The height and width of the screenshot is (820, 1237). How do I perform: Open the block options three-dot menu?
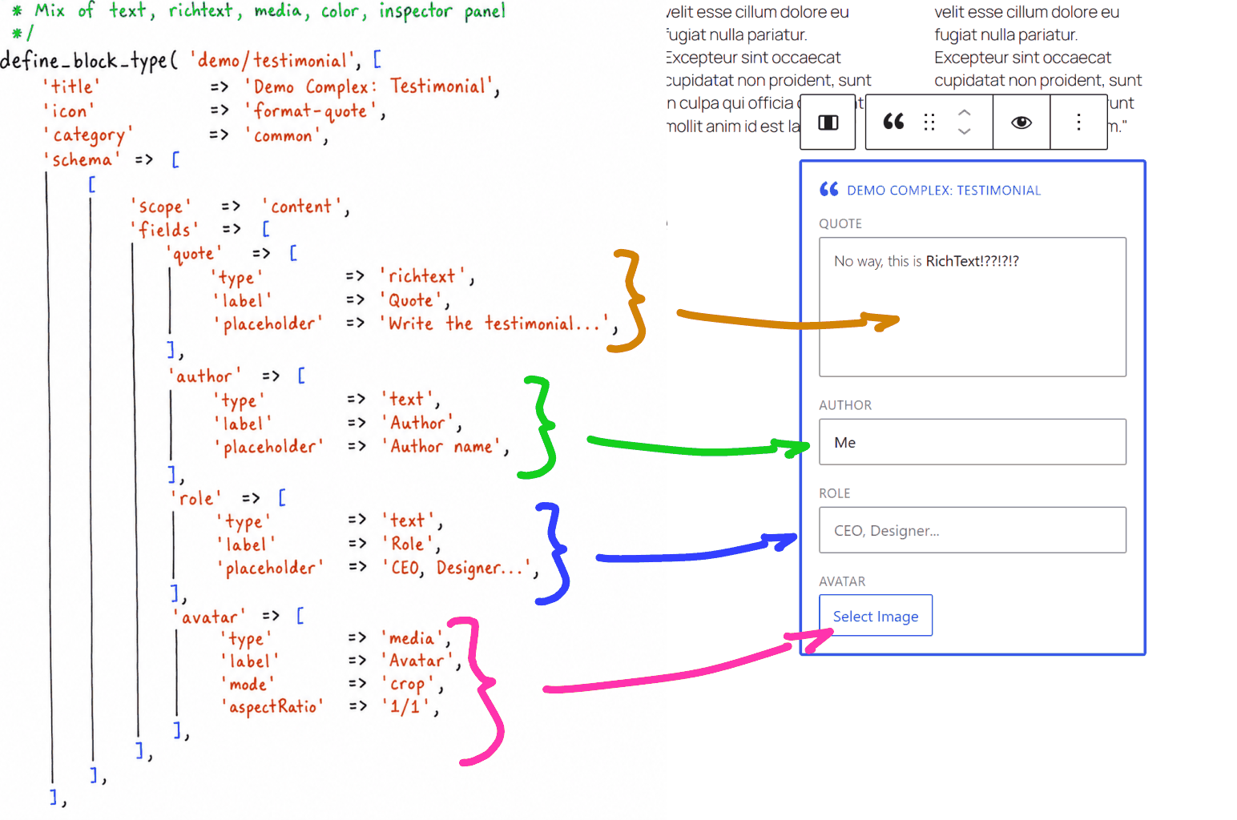pos(1078,123)
